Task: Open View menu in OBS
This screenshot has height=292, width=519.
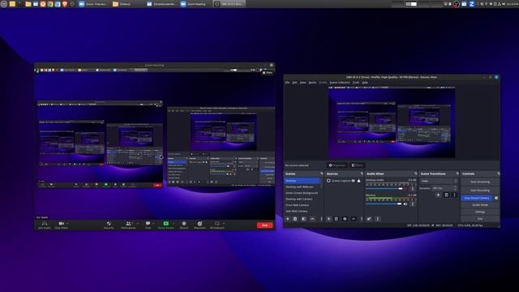Action: point(302,83)
